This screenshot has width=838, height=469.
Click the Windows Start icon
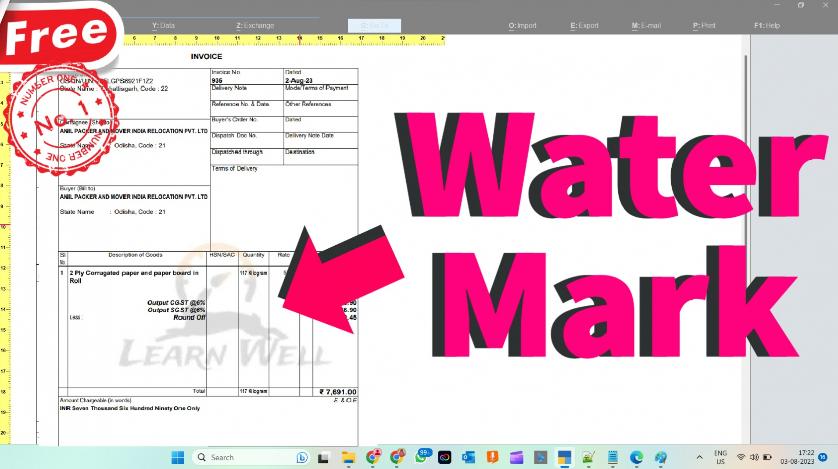[178, 458]
